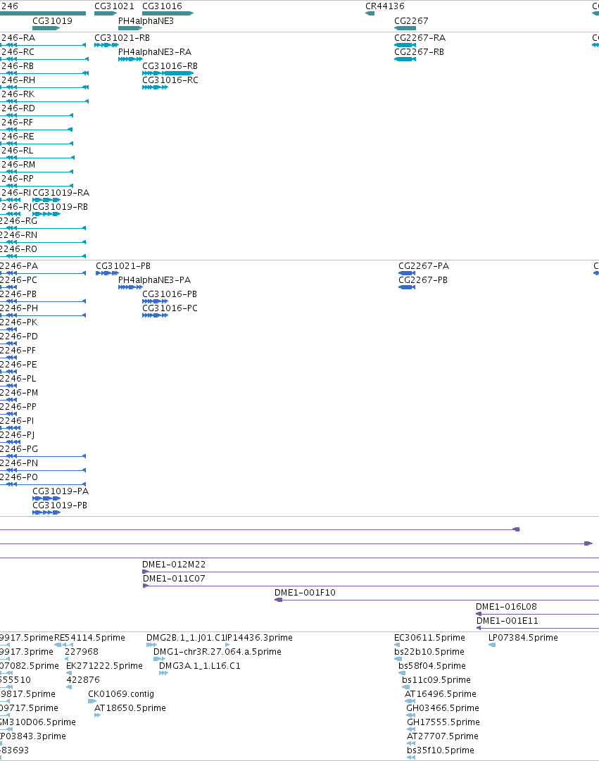The image size is (599, 761).
Task: Select protein CG31019-PB
Action: (60, 505)
